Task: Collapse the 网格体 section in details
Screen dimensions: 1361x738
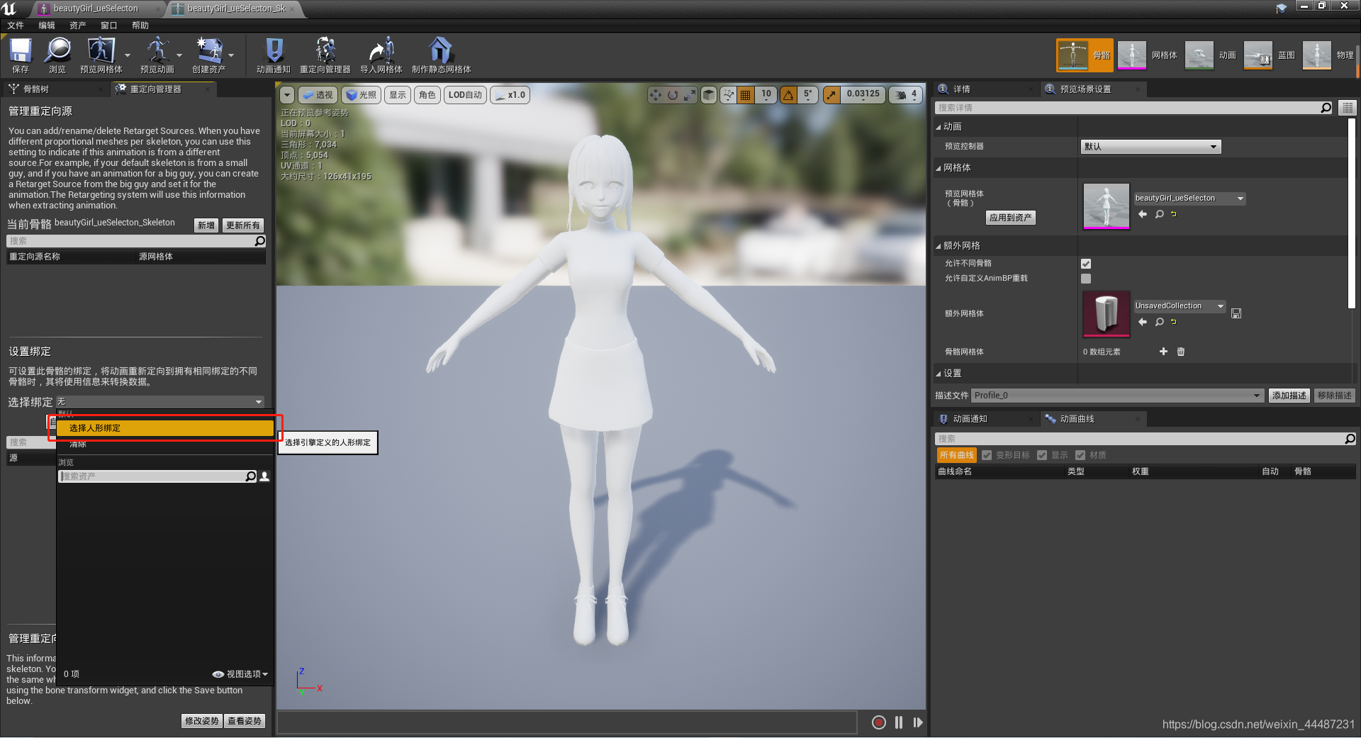Action: click(x=939, y=169)
